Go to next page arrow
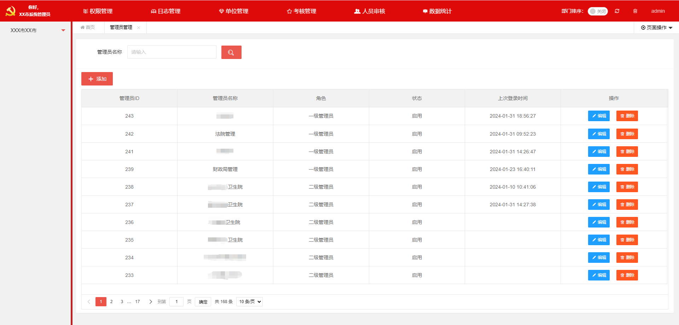 coord(151,302)
